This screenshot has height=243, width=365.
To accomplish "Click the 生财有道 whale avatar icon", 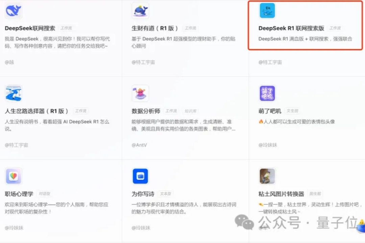I will click(140, 10).
